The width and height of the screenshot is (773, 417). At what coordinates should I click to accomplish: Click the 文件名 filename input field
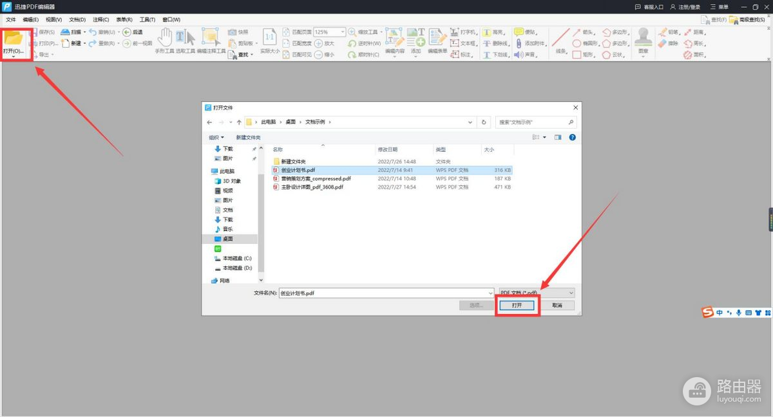point(385,293)
